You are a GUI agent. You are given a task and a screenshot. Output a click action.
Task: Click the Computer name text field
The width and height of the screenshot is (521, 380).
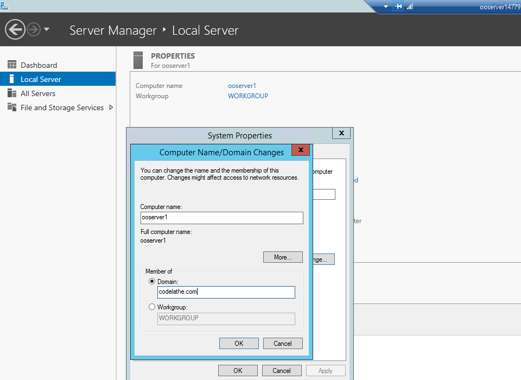221,218
